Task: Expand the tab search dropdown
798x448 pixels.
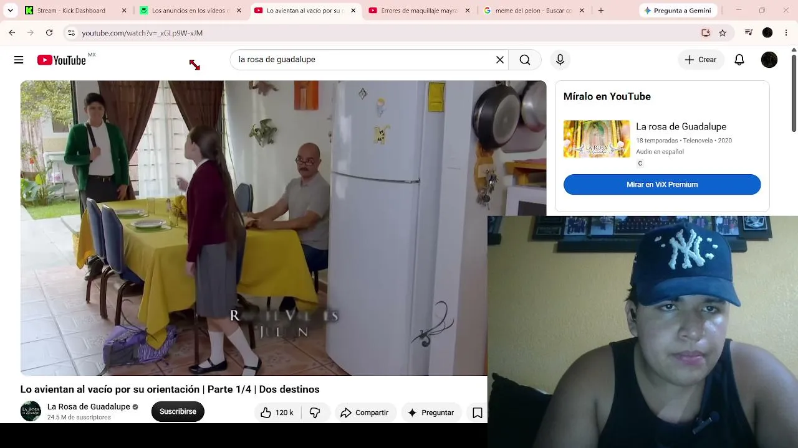Action: pos(11,11)
